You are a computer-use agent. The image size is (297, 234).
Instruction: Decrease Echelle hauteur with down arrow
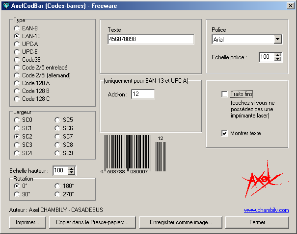coord(72,173)
